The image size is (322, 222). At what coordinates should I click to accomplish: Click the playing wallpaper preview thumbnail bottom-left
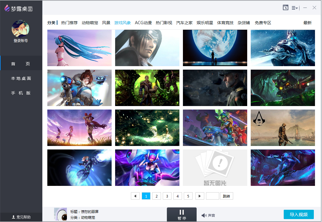(x=60, y=214)
